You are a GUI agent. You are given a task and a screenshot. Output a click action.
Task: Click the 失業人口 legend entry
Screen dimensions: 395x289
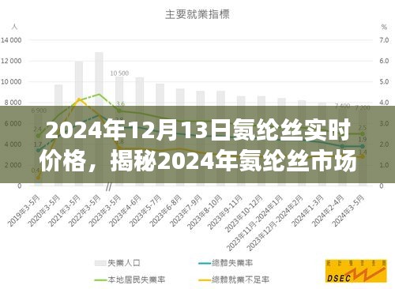118,263
